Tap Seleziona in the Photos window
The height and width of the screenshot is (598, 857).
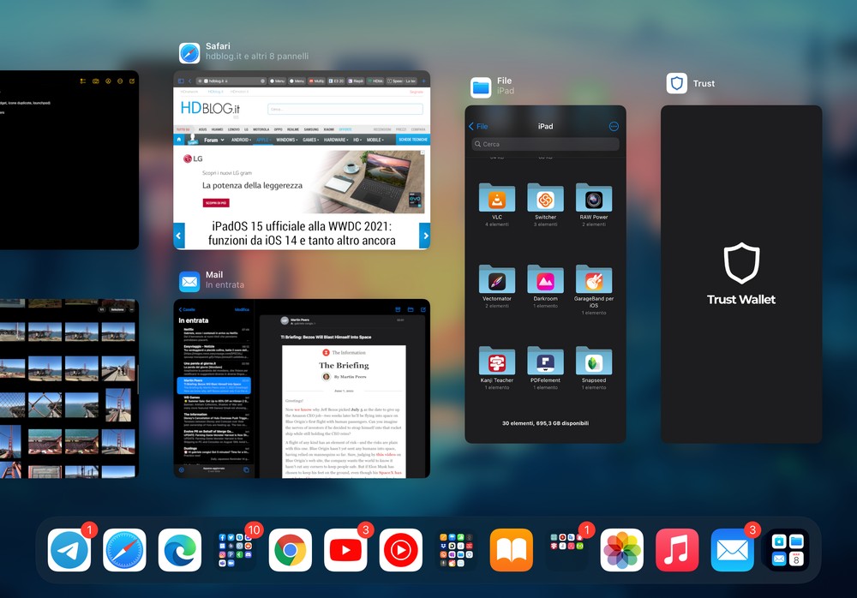point(117,309)
